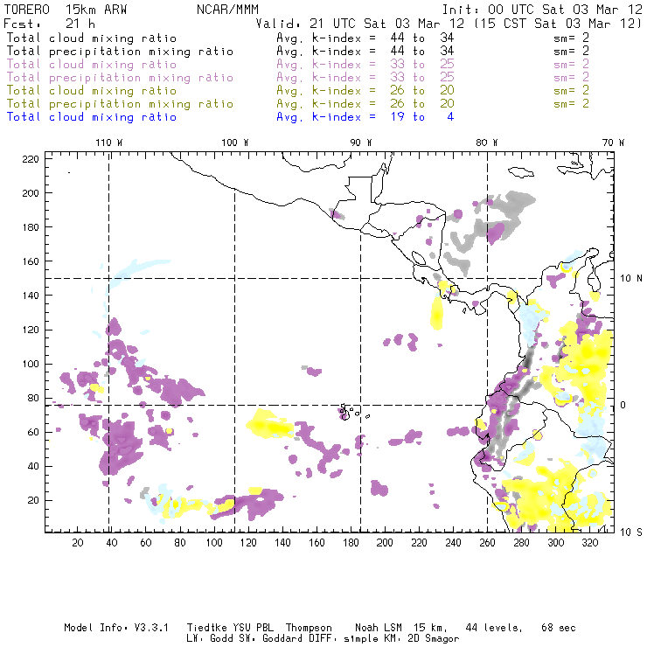This screenshot has height=647, width=647.
Task: Select the "100" value on the vertical axis
Action: point(31,364)
